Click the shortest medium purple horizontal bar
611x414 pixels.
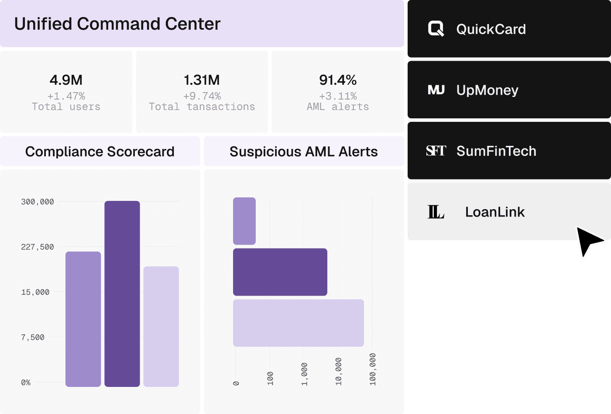[244, 221]
